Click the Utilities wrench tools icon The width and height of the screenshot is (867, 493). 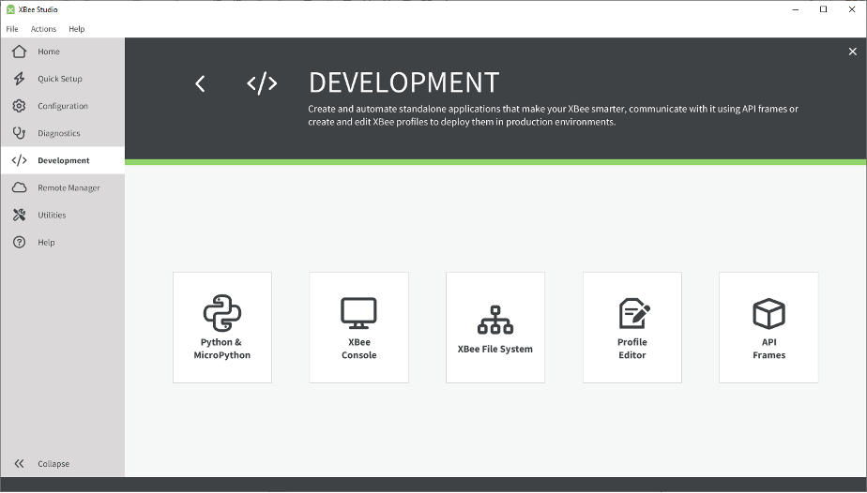pos(20,215)
